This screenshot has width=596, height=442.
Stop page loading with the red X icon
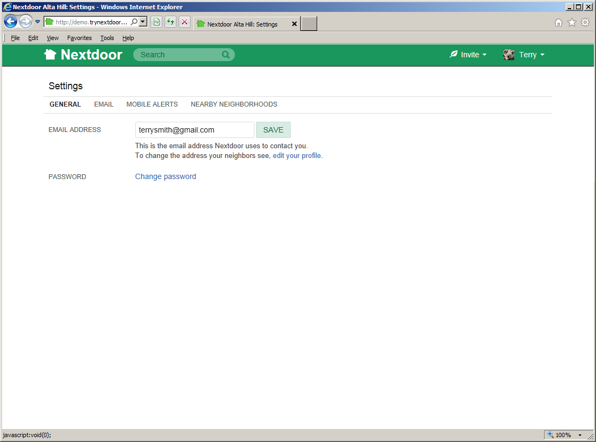(184, 21)
